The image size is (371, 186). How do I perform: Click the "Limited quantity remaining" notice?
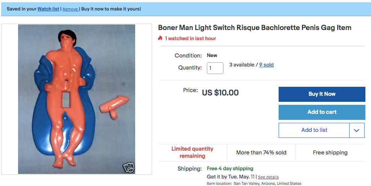[x=192, y=152]
